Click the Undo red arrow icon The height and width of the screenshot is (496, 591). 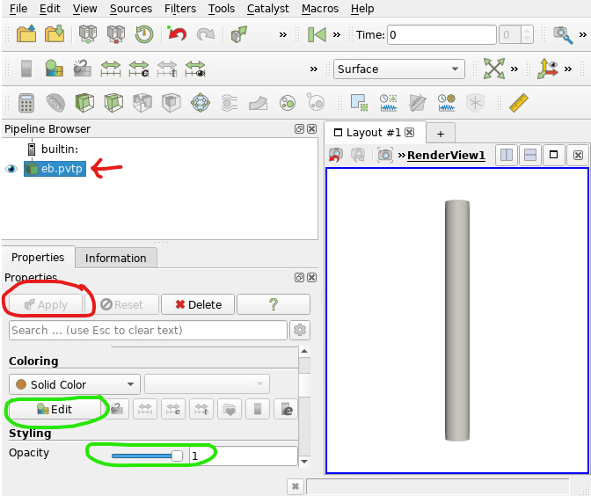point(177,34)
